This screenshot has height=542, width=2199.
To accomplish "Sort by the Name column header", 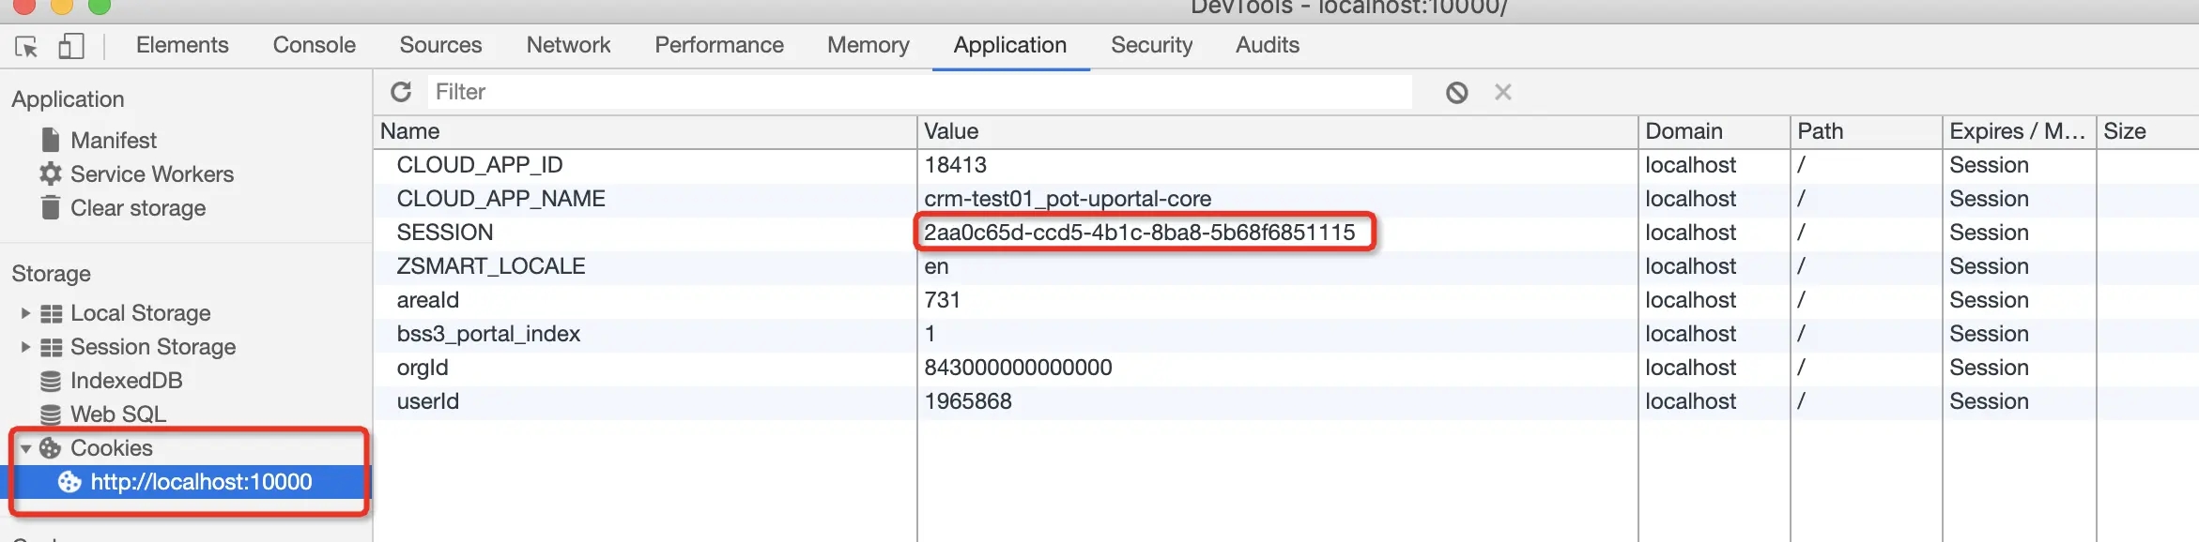I will point(645,131).
